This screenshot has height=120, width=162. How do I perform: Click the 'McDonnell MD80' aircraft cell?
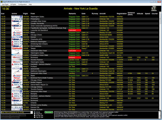[x=106, y=35]
